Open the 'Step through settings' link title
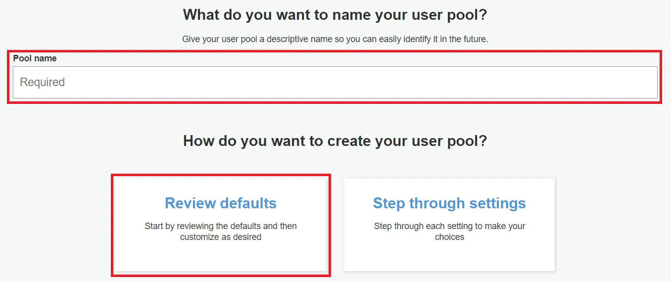This screenshot has width=671, height=282. click(x=449, y=203)
